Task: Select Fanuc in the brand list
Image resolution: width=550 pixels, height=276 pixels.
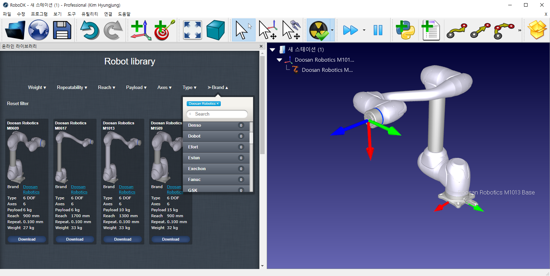Action: pos(194,180)
